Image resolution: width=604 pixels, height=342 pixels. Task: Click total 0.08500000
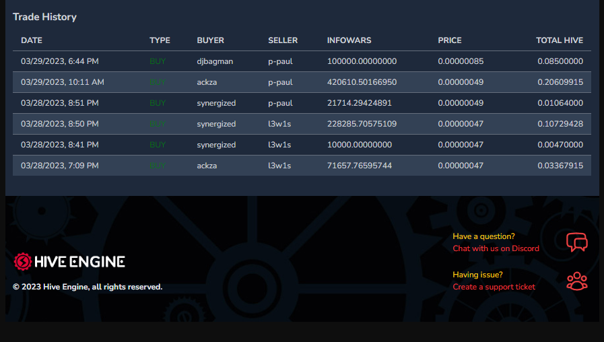pos(560,61)
